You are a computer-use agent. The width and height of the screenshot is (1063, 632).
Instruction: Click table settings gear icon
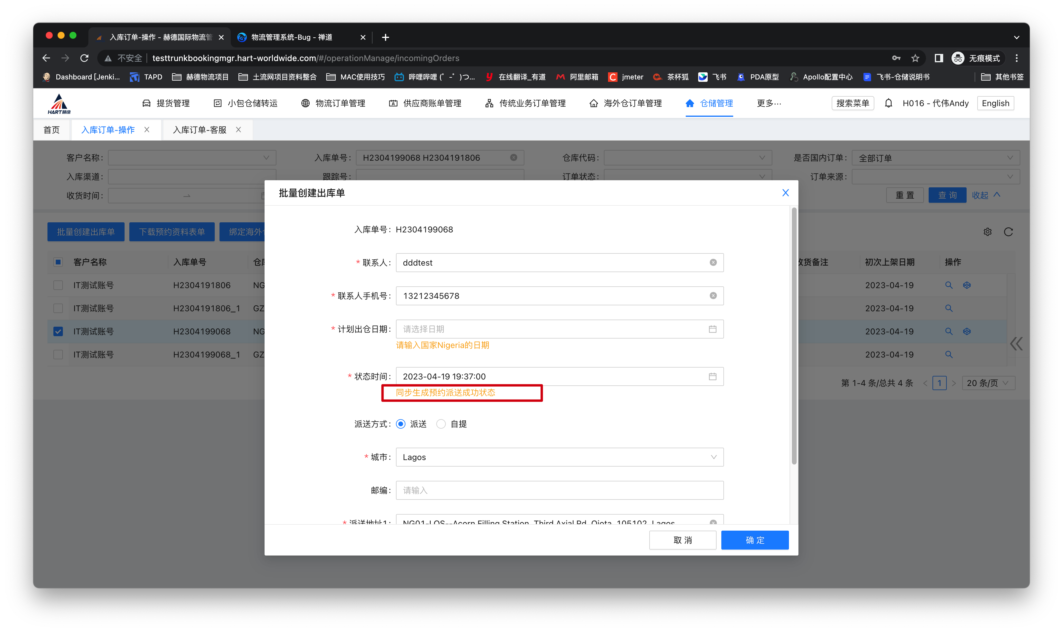[987, 232]
